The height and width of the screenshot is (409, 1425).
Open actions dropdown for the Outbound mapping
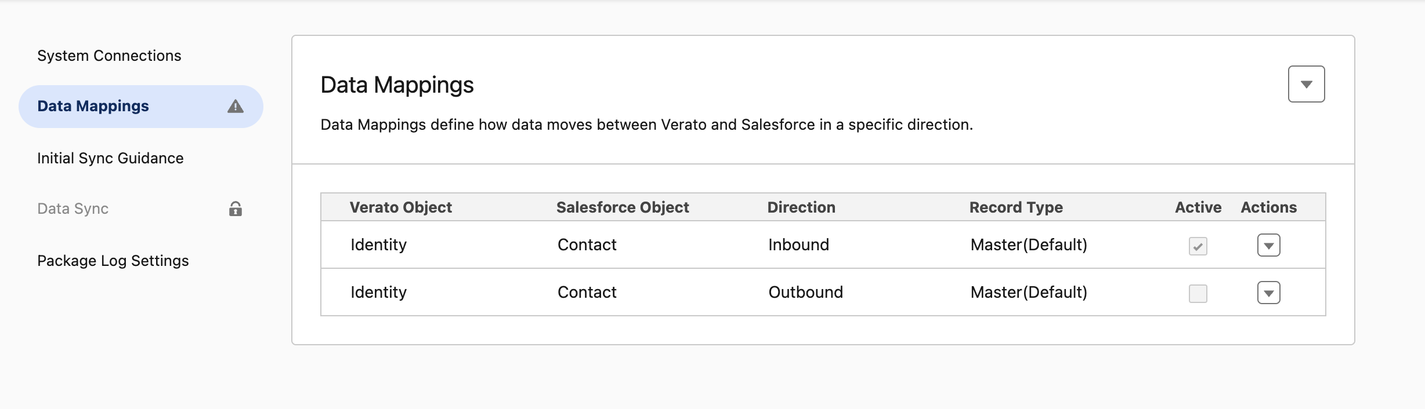1268,293
